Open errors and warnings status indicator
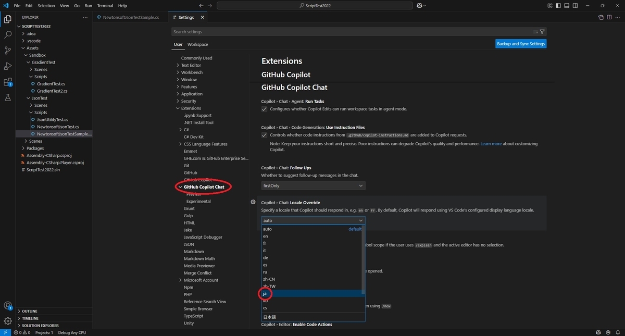The width and height of the screenshot is (625, 336). [22, 332]
